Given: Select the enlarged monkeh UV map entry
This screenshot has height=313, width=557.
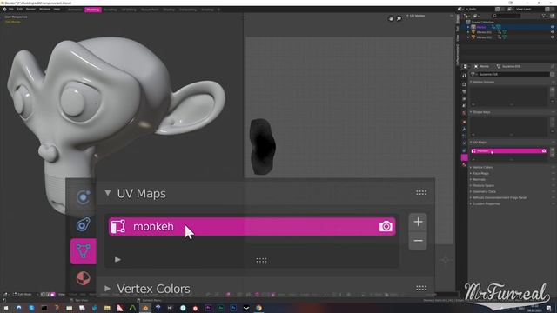Looking at the screenshot, I should coord(252,226).
